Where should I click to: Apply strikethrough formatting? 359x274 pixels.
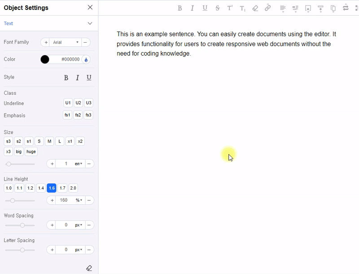point(218,8)
